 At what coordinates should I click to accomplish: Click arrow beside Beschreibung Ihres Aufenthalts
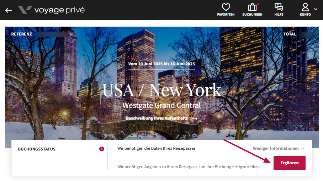pos(195,119)
